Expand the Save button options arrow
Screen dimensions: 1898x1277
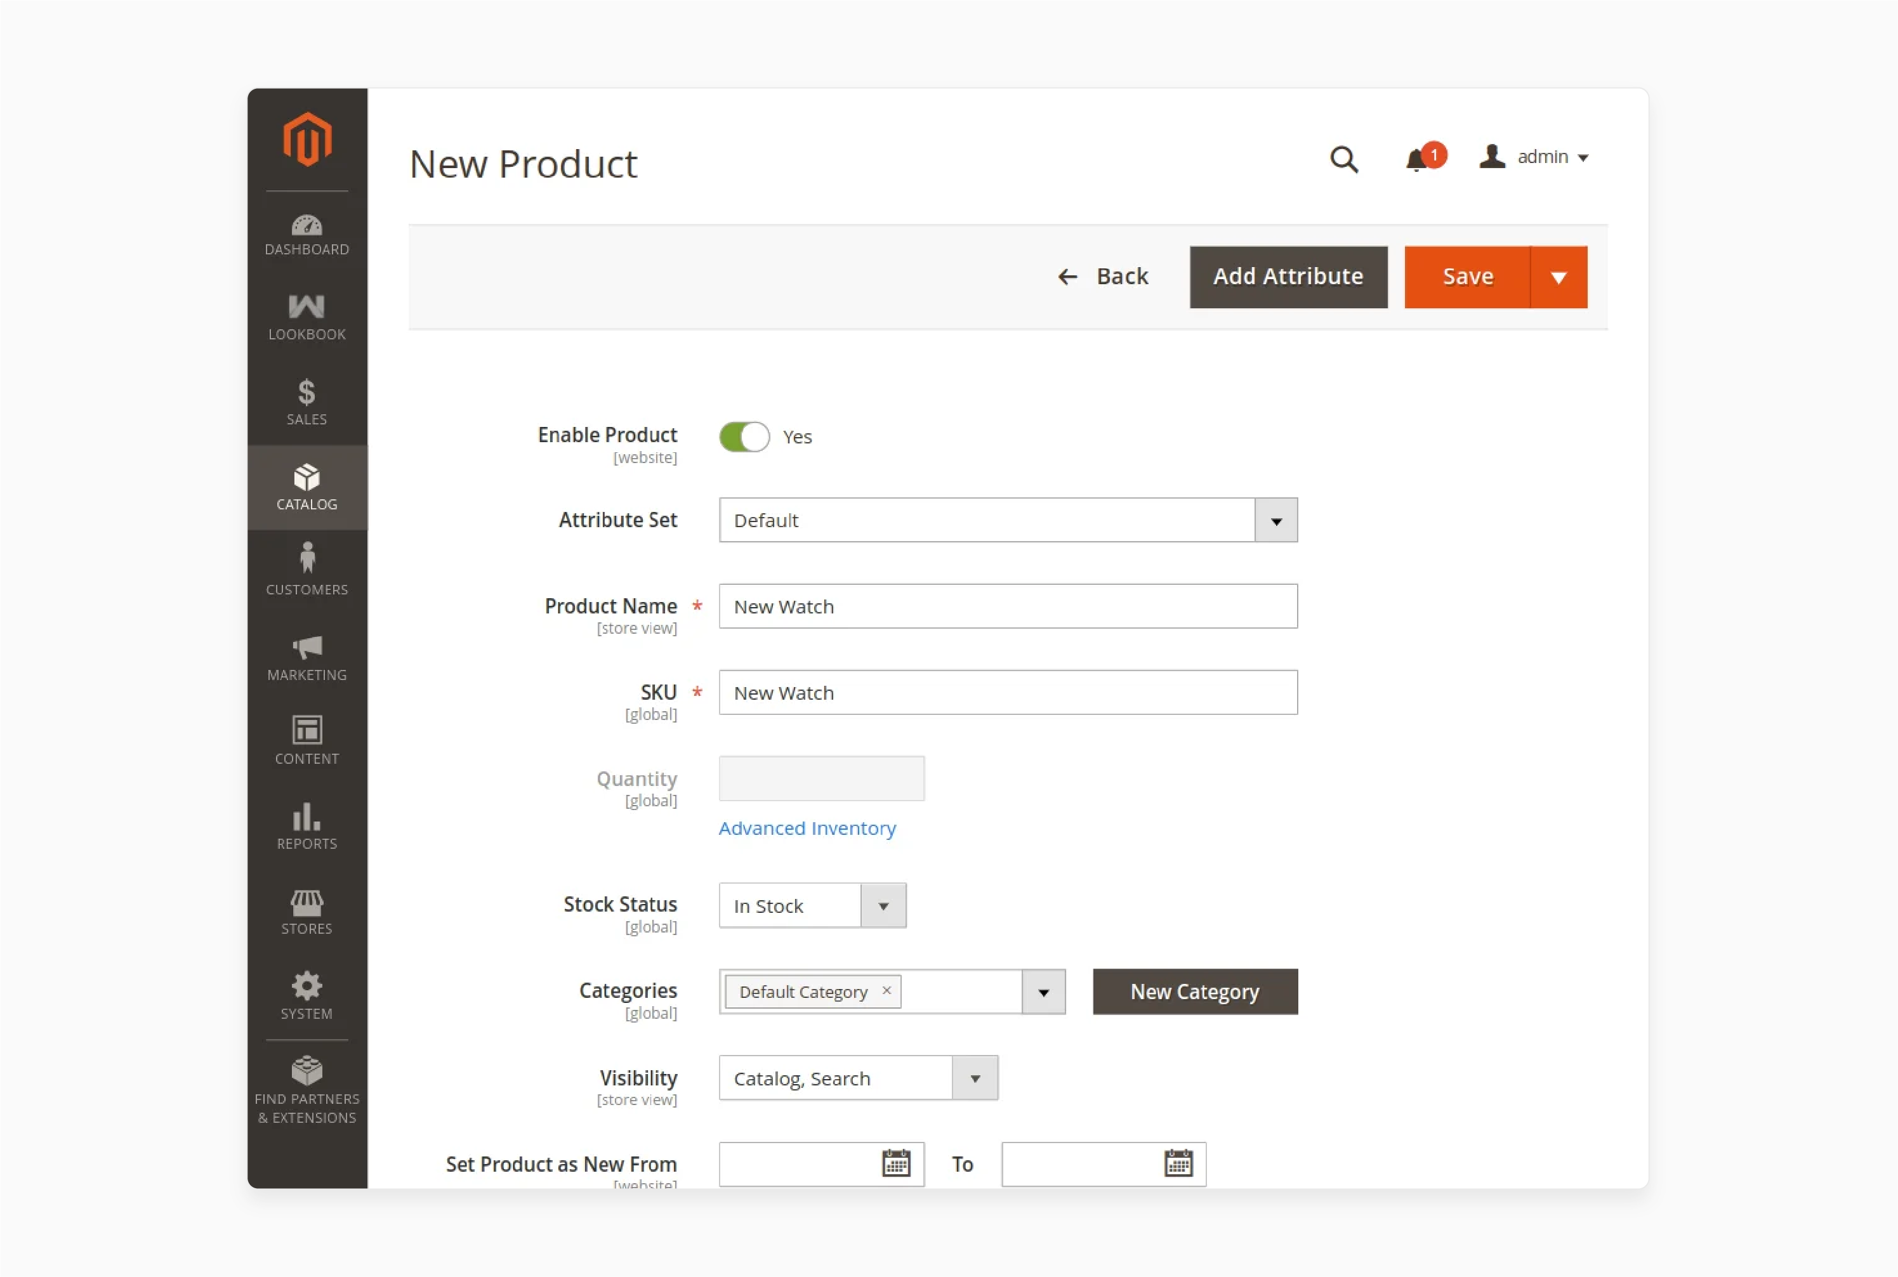pos(1559,277)
